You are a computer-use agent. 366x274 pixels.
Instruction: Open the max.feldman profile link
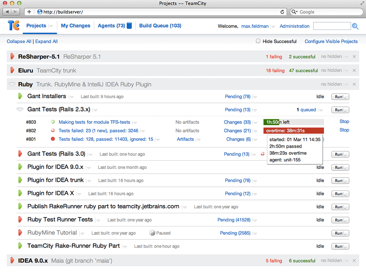[x=255, y=26]
